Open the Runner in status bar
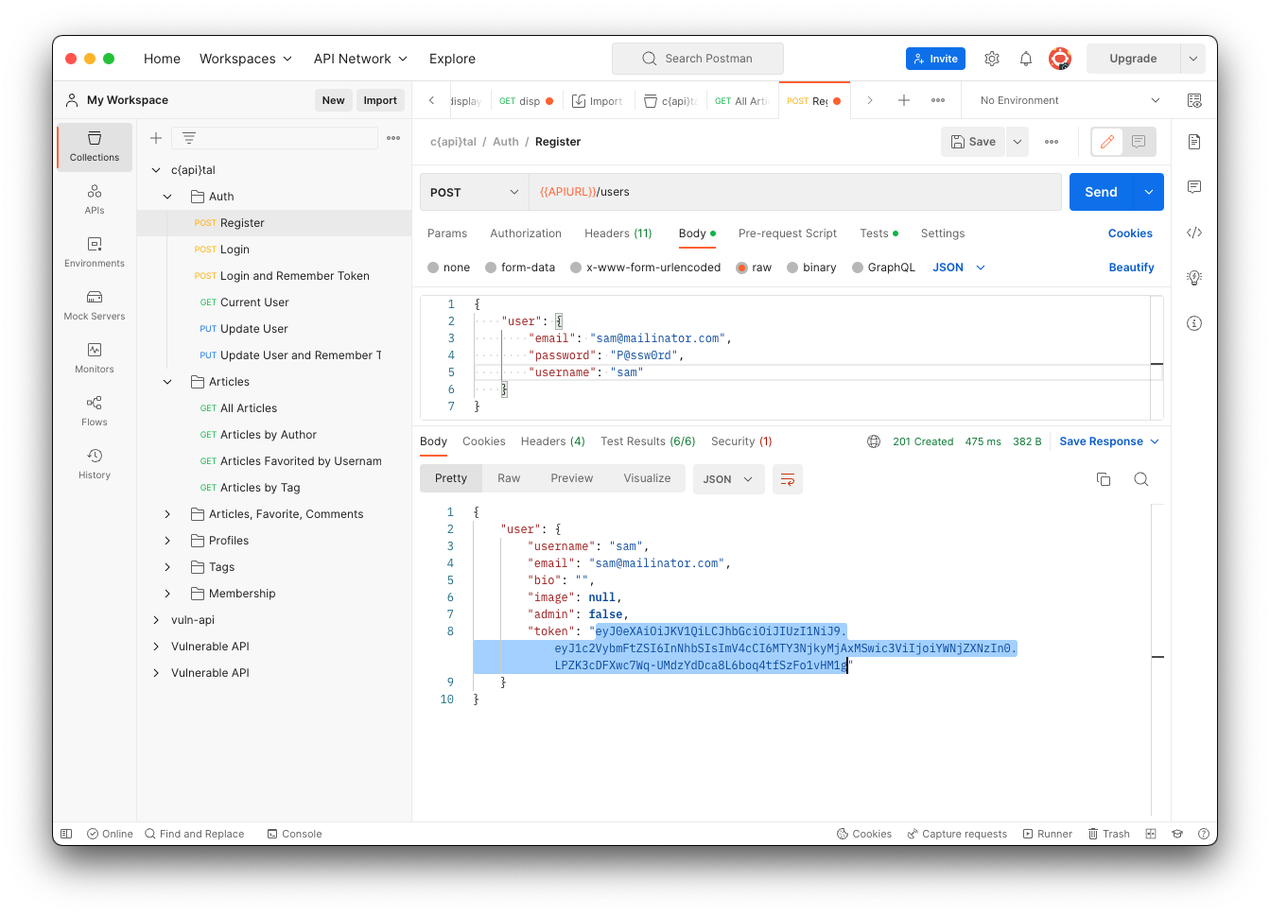The image size is (1270, 915). point(1047,834)
